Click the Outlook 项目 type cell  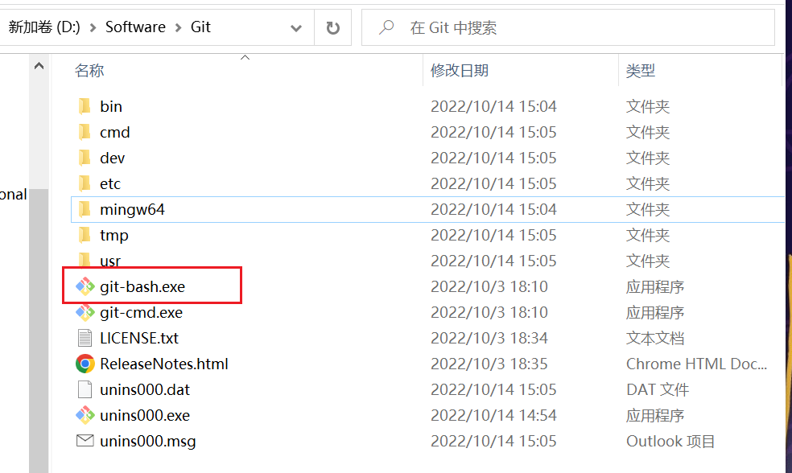670,441
